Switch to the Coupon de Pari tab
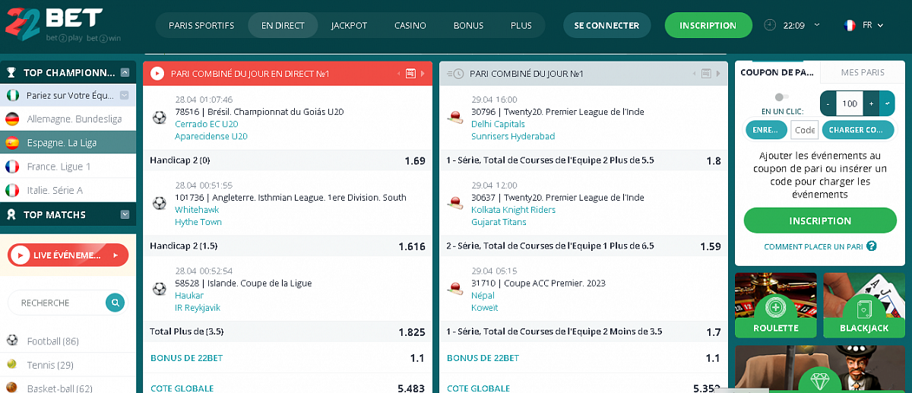The width and height of the screenshot is (912, 393). pyautogui.click(x=777, y=72)
